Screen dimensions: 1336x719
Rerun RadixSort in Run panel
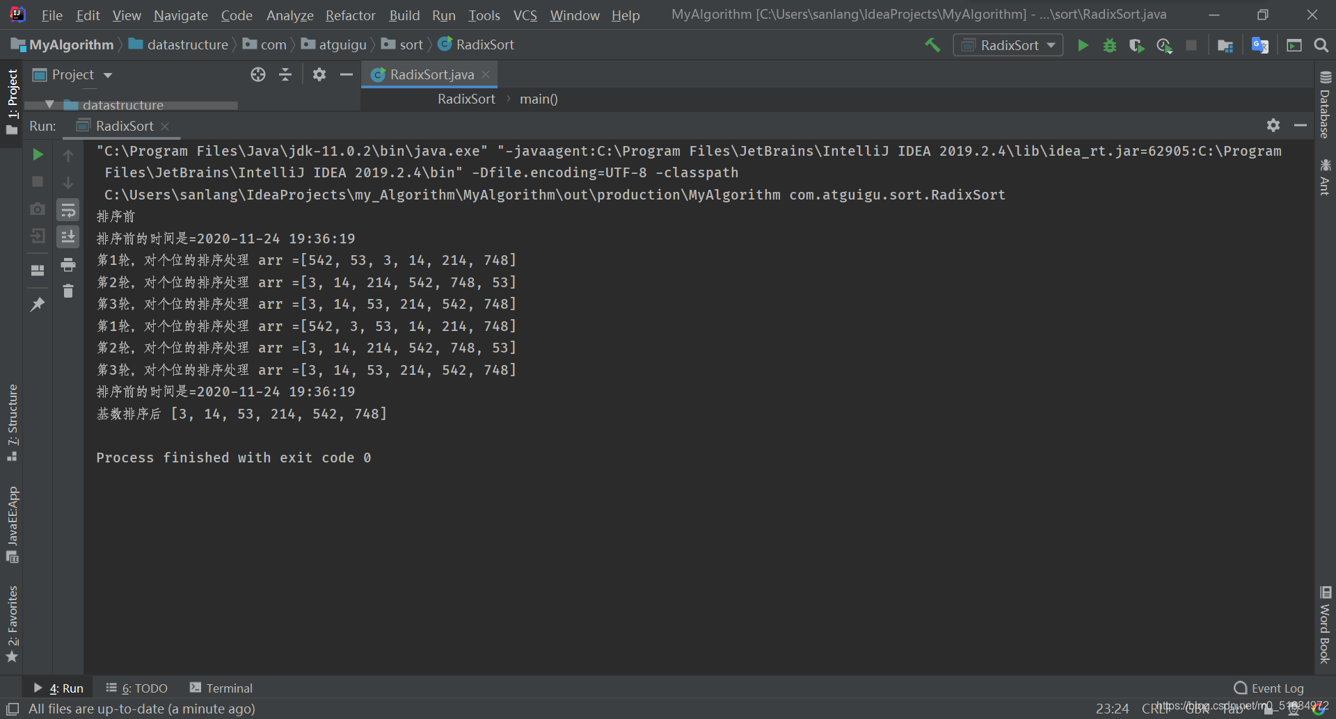pyautogui.click(x=38, y=154)
